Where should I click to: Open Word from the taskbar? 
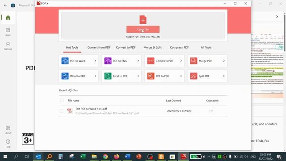click(128, 157)
